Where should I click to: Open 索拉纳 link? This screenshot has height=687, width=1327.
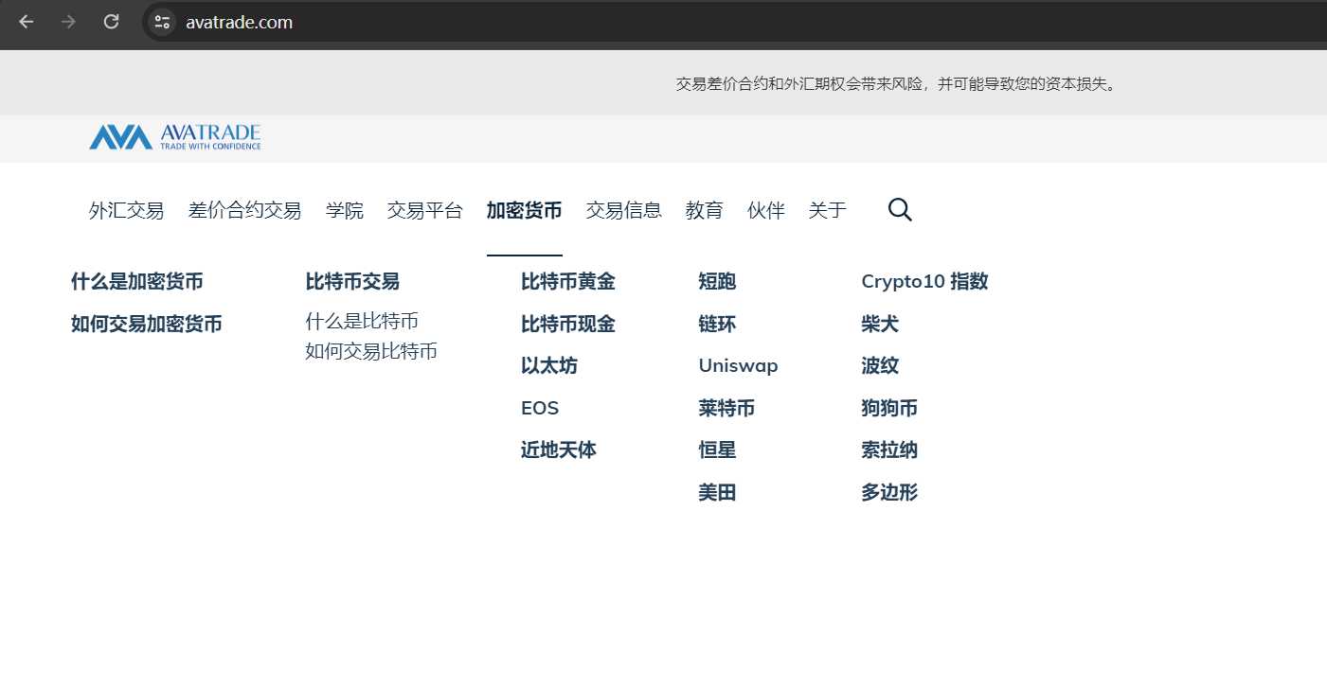pyautogui.click(x=889, y=450)
